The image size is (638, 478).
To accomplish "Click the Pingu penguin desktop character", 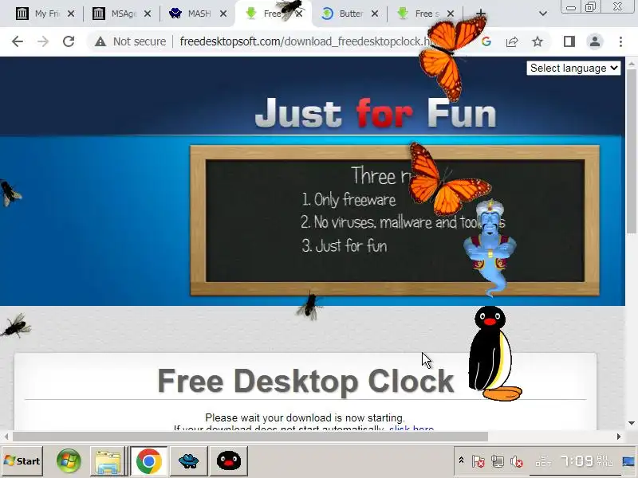I will [x=493, y=354].
